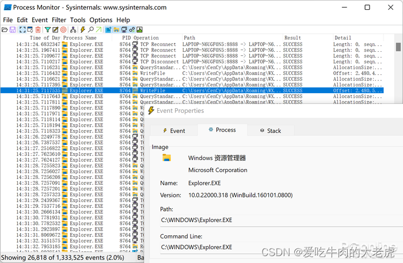Select highlighted WriteFile row at 14:31:25.7117535

(192, 90)
